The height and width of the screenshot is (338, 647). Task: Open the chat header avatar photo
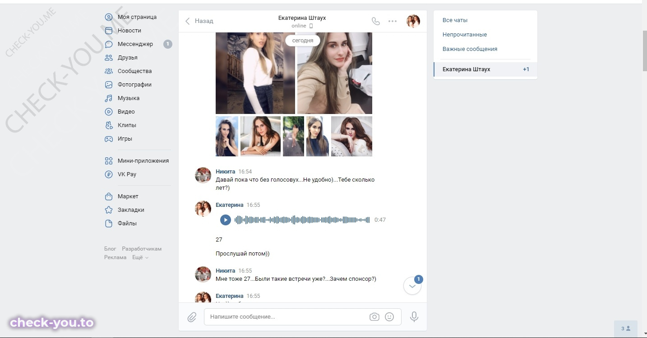tap(413, 21)
